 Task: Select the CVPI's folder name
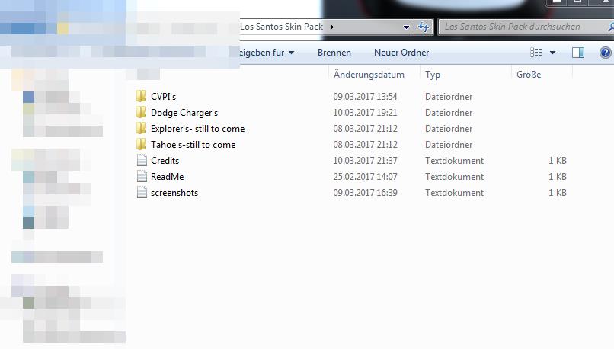[163, 96]
